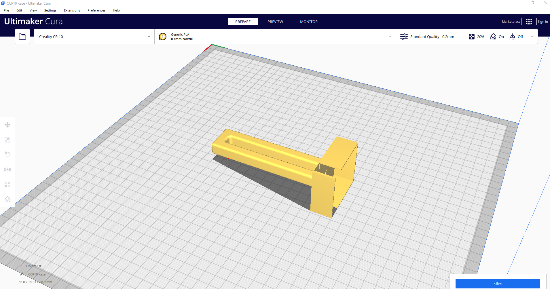Click the Ultimaker Cura logo

[x=33, y=21]
